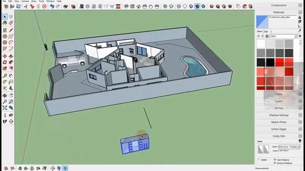This screenshot has width=305, height=171.
Task: Open the Window menu
Action: click(x=51, y=1)
